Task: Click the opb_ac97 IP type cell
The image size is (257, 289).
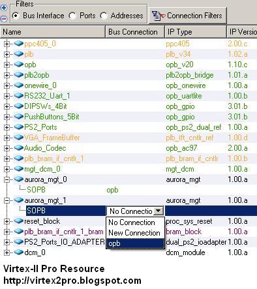Action: pyautogui.click(x=181, y=148)
